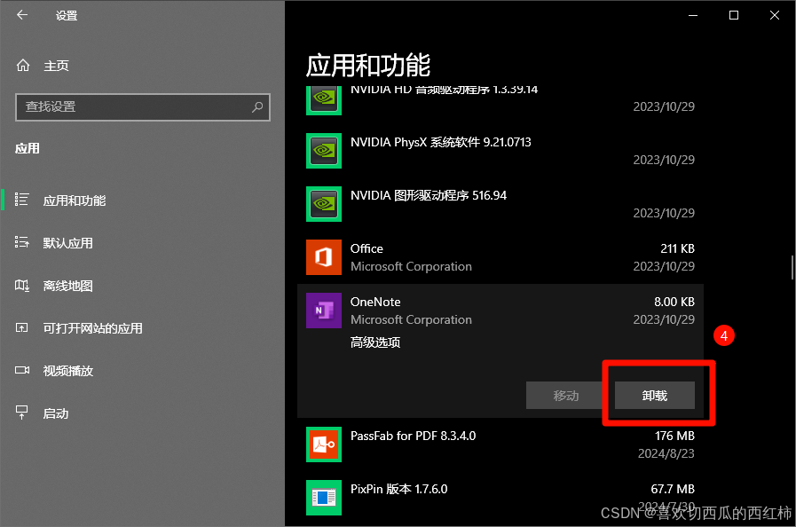Select the 离线地图 map icon
796x527 pixels.
(x=22, y=286)
